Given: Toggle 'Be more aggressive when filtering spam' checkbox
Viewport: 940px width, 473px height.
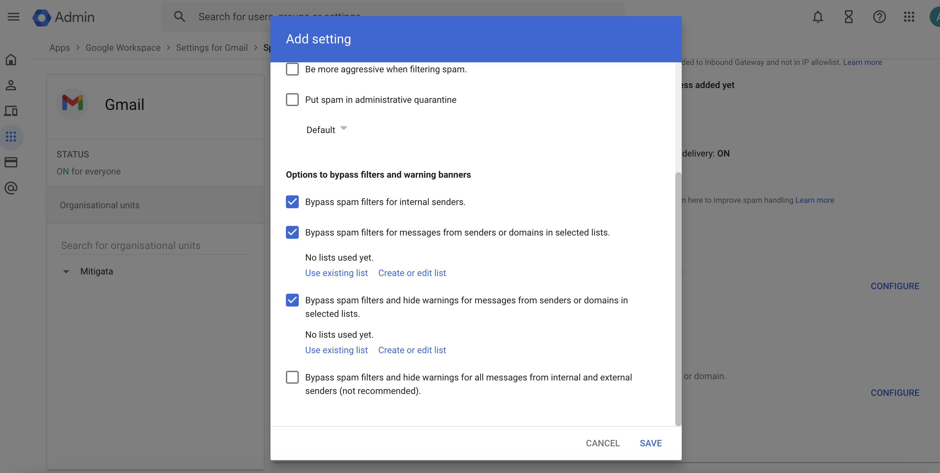Looking at the screenshot, I should coord(292,69).
